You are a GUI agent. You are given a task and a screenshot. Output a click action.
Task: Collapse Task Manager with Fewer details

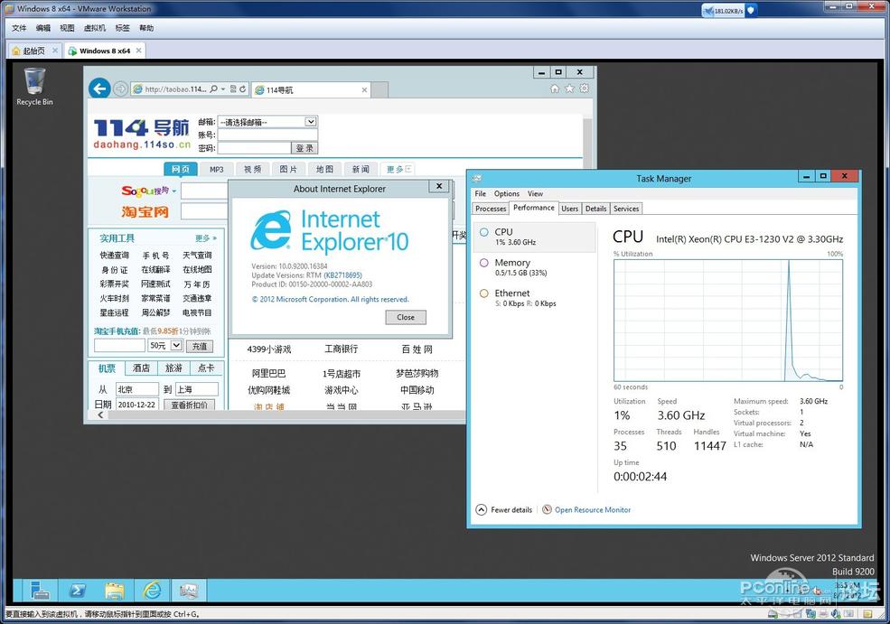(x=504, y=509)
